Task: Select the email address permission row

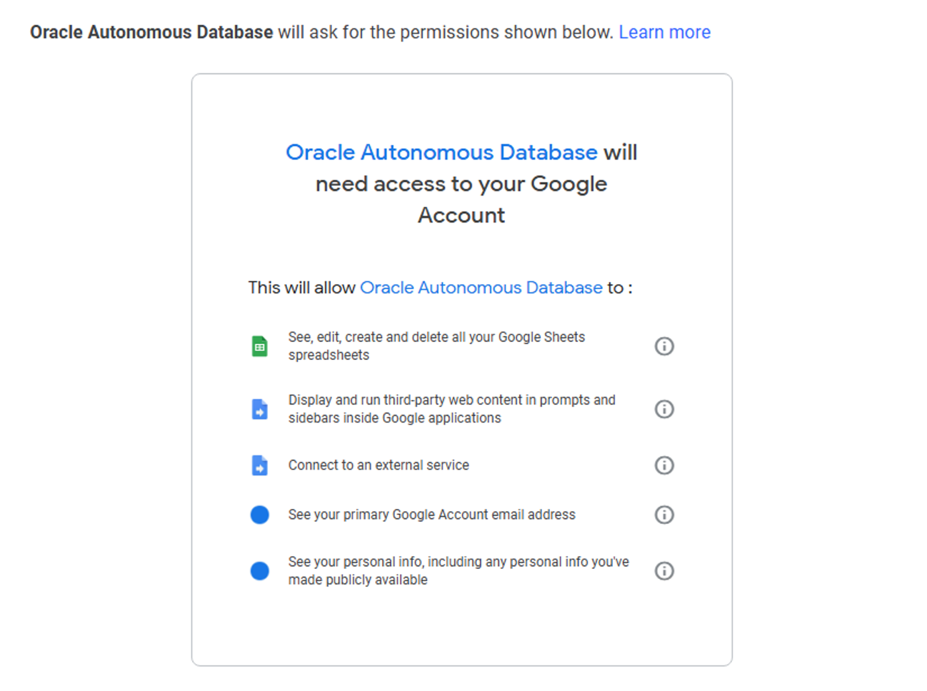Action: pos(431,514)
